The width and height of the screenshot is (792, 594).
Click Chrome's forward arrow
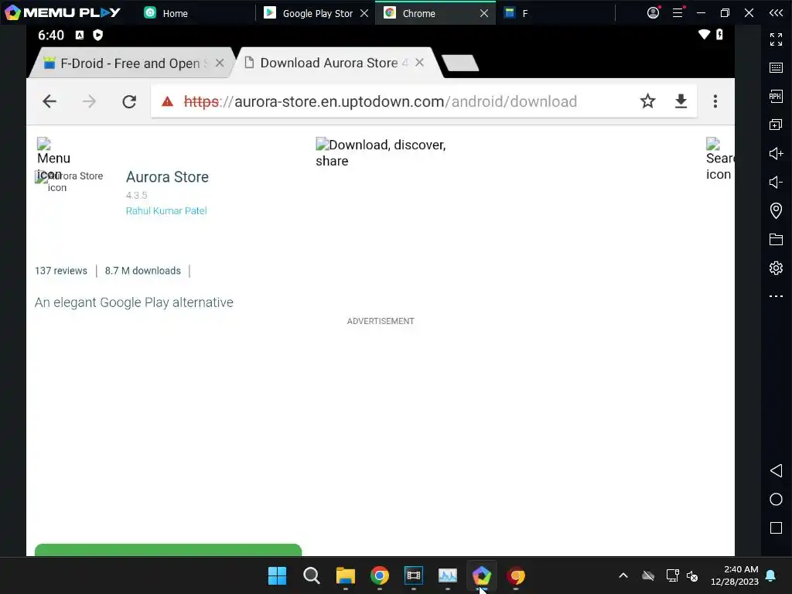point(89,101)
